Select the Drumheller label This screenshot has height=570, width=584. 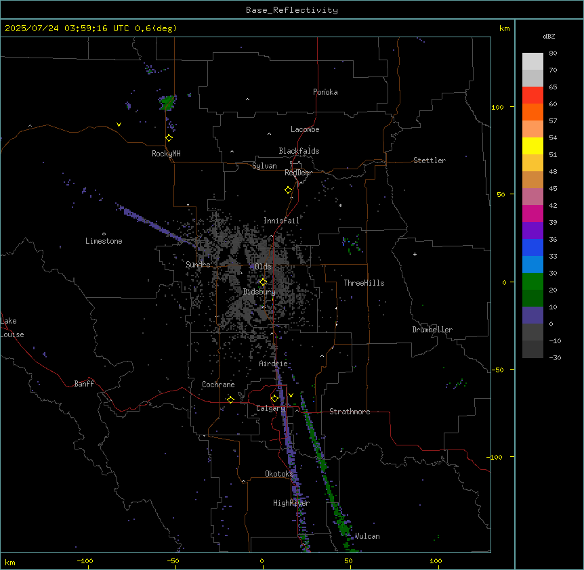pyautogui.click(x=432, y=330)
